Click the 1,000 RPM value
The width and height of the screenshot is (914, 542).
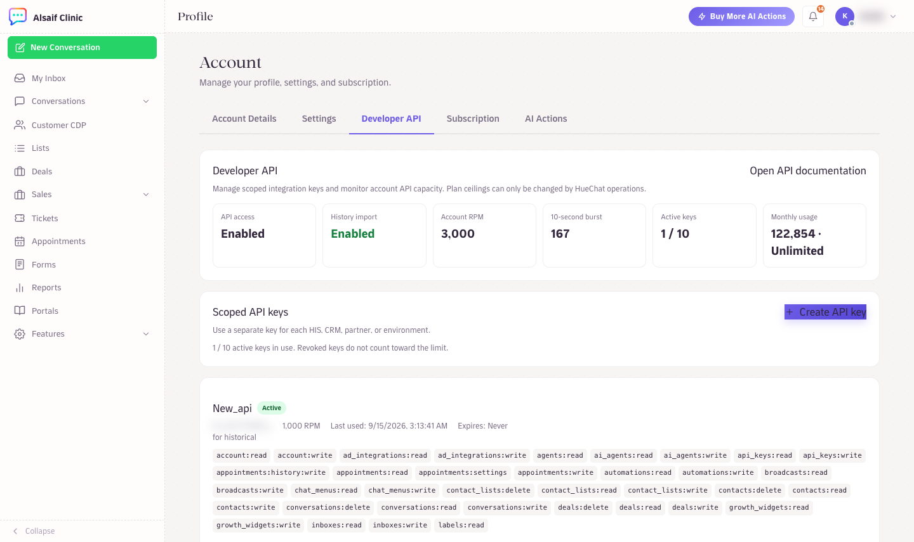(301, 426)
